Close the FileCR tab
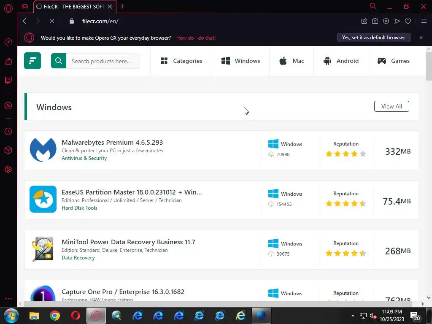 coord(110,7)
